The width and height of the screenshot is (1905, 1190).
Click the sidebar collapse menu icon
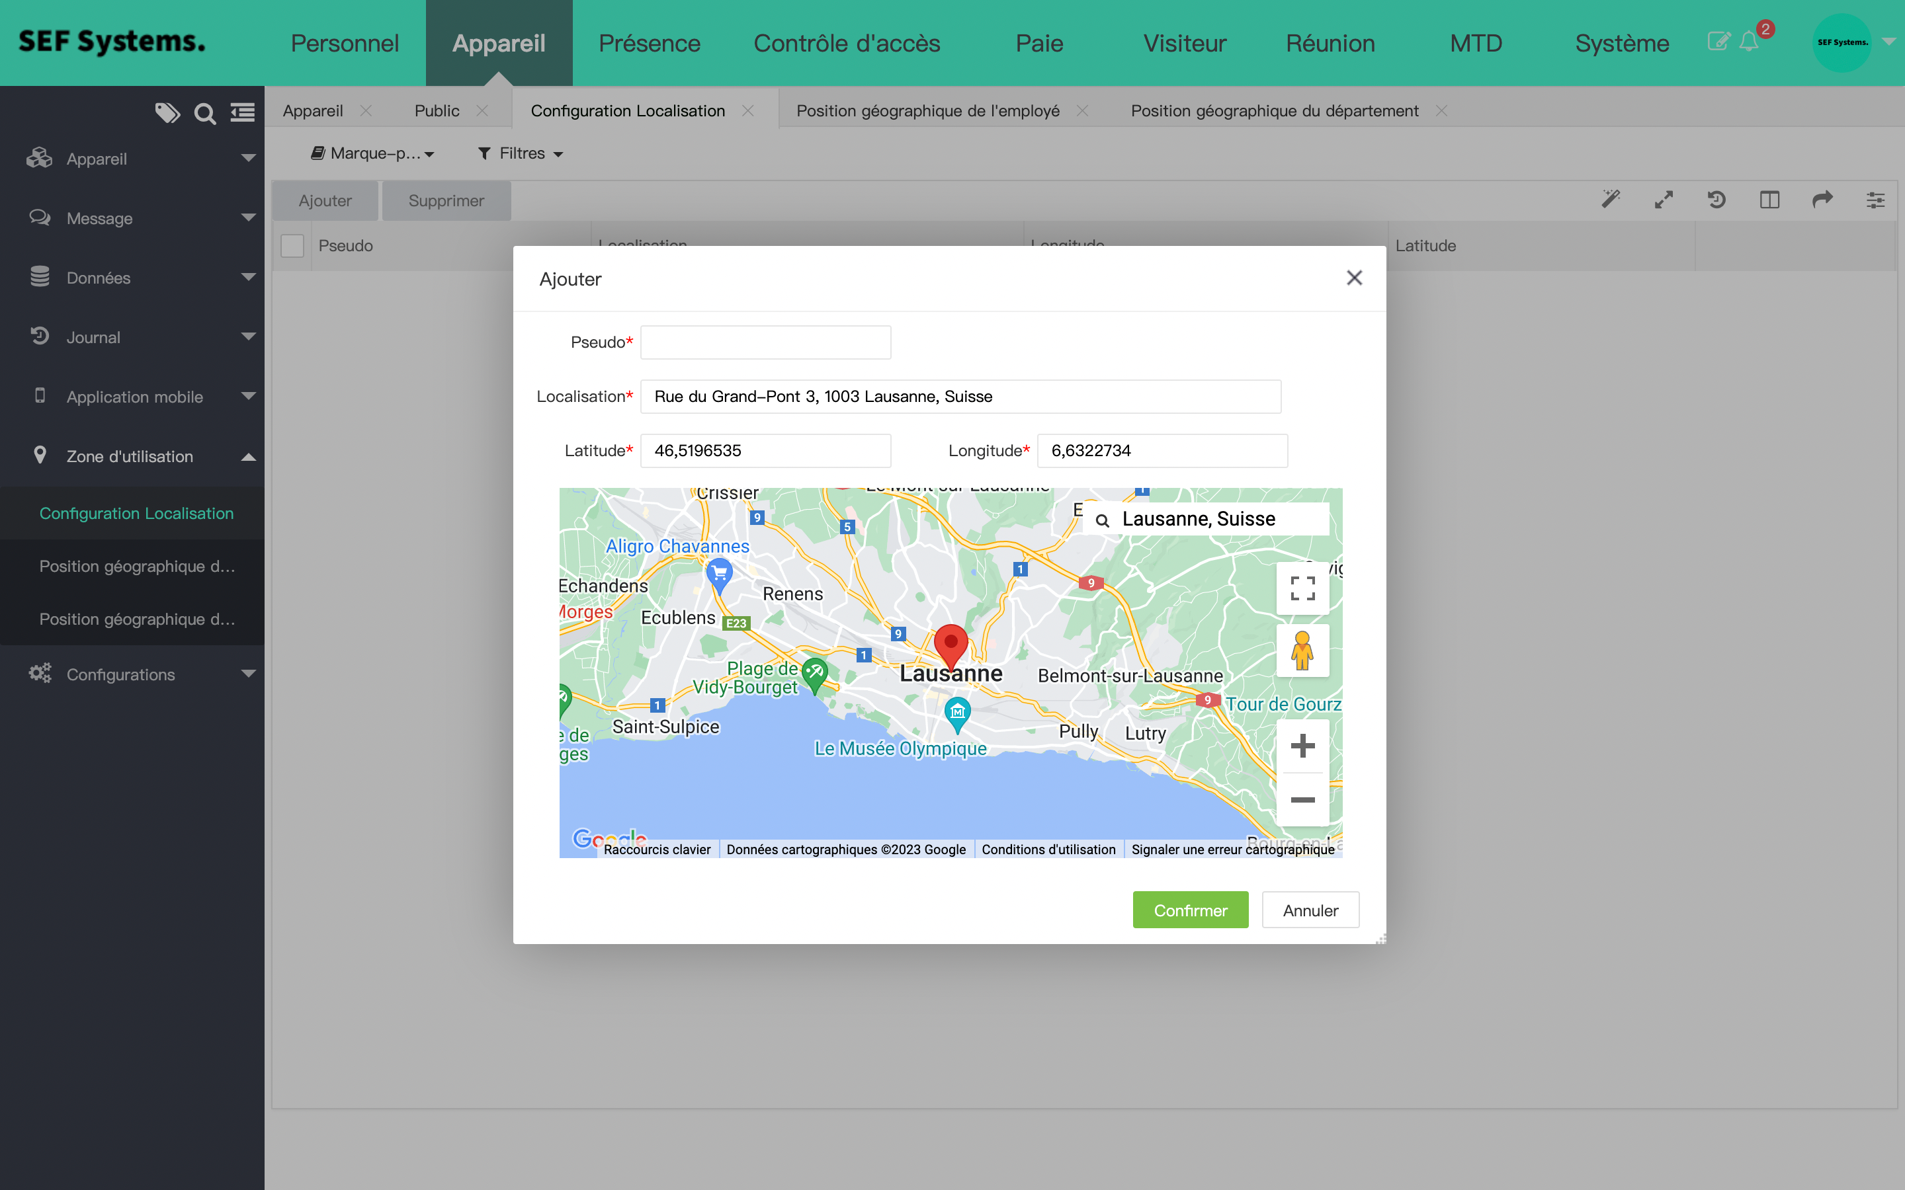243,113
